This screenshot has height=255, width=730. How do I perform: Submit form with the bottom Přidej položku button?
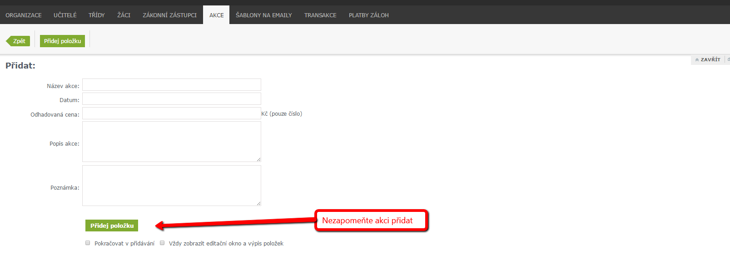click(x=112, y=226)
